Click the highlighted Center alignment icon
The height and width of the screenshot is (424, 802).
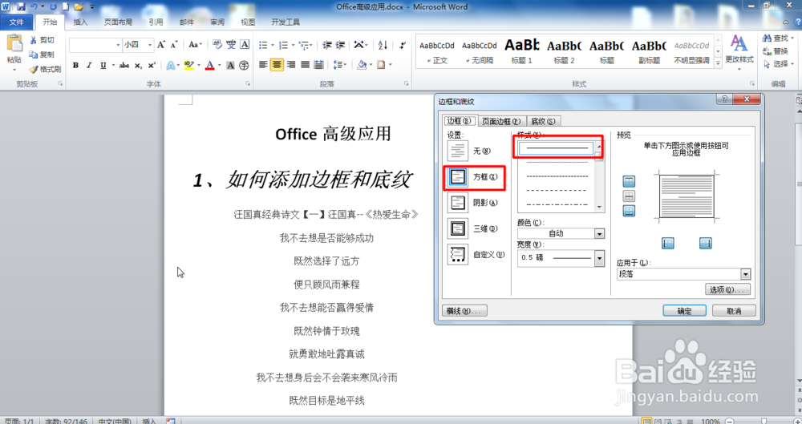[x=277, y=65]
